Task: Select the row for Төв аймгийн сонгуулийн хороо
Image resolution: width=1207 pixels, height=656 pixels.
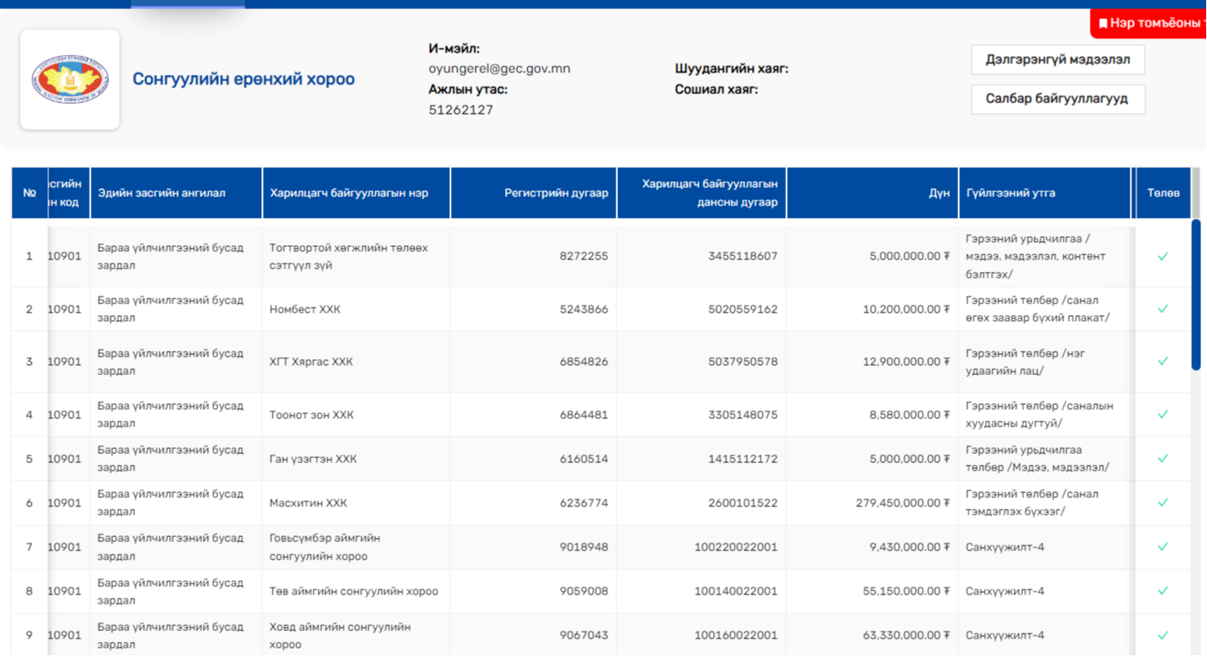Action: (x=354, y=591)
